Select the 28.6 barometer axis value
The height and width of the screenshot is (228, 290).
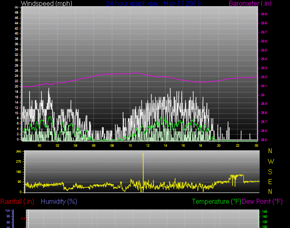pyautogui.click(x=264, y=131)
